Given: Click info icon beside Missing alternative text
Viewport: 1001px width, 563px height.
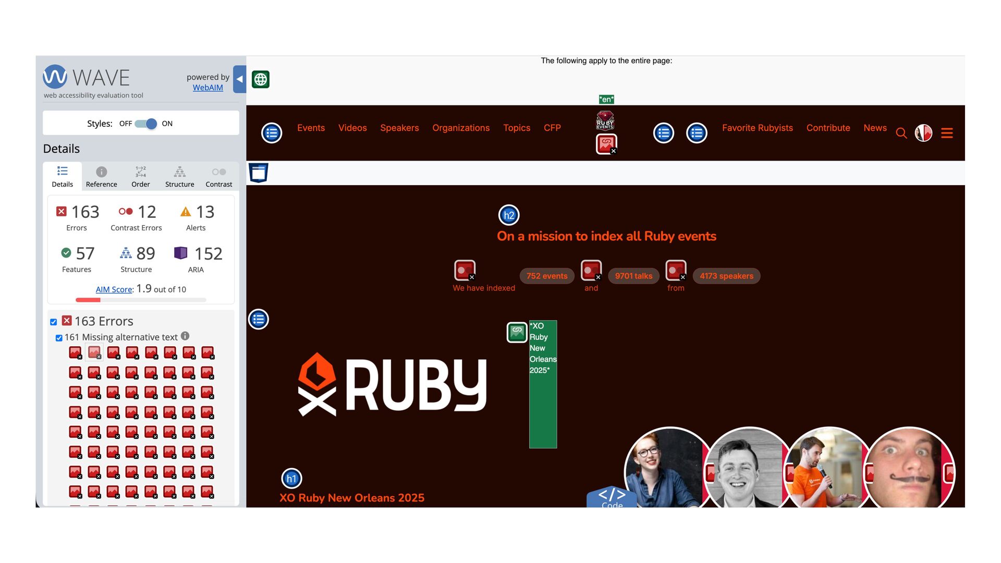Looking at the screenshot, I should coord(185,336).
